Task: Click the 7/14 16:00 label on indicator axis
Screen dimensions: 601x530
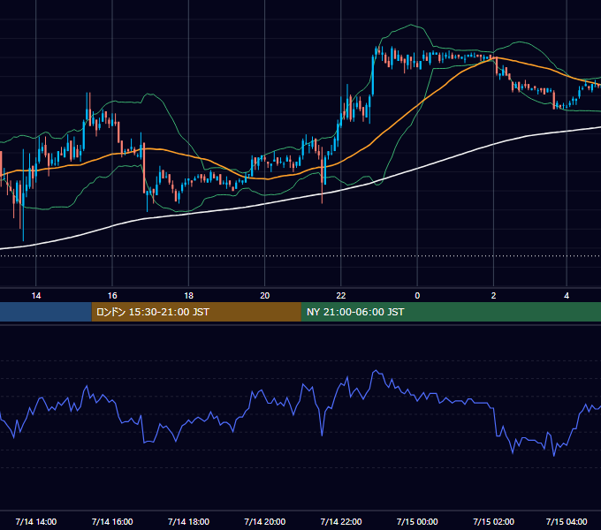Action: pyautogui.click(x=112, y=521)
